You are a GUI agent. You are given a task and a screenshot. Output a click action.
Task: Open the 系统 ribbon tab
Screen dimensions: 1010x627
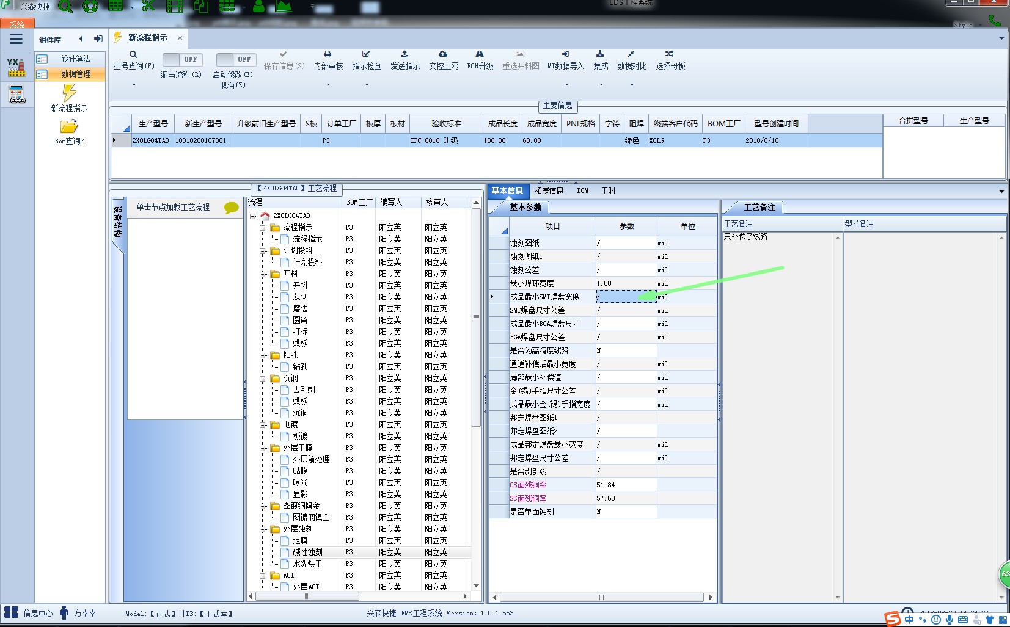(x=16, y=24)
